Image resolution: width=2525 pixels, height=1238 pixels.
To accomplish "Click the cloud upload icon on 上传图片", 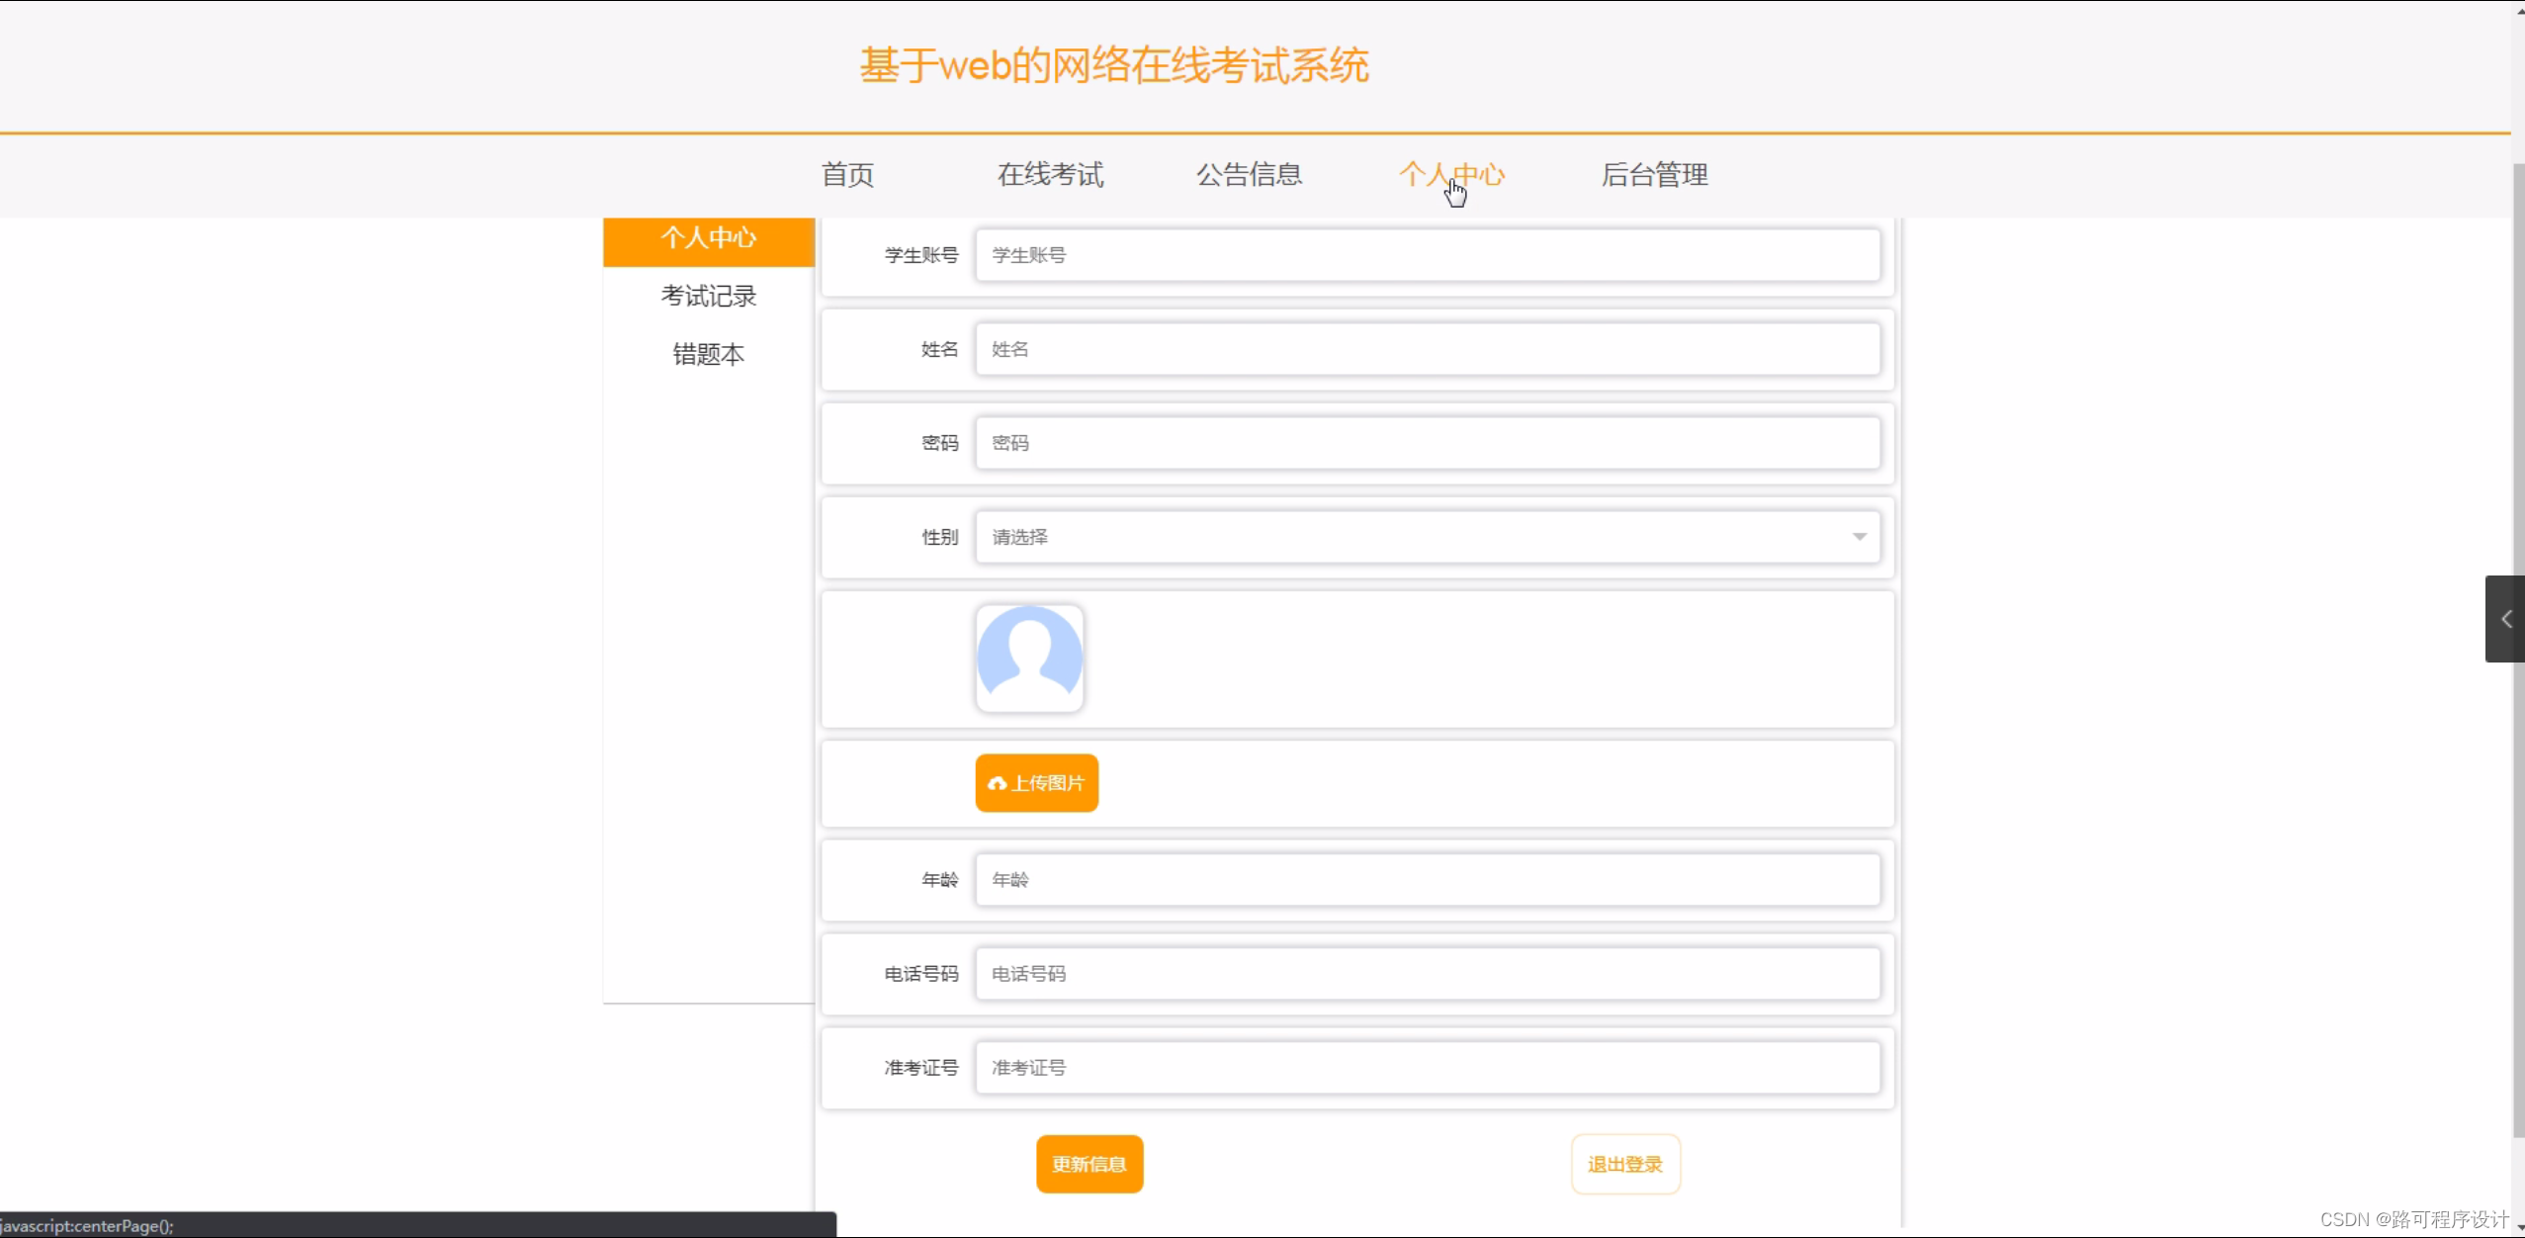I will [997, 783].
